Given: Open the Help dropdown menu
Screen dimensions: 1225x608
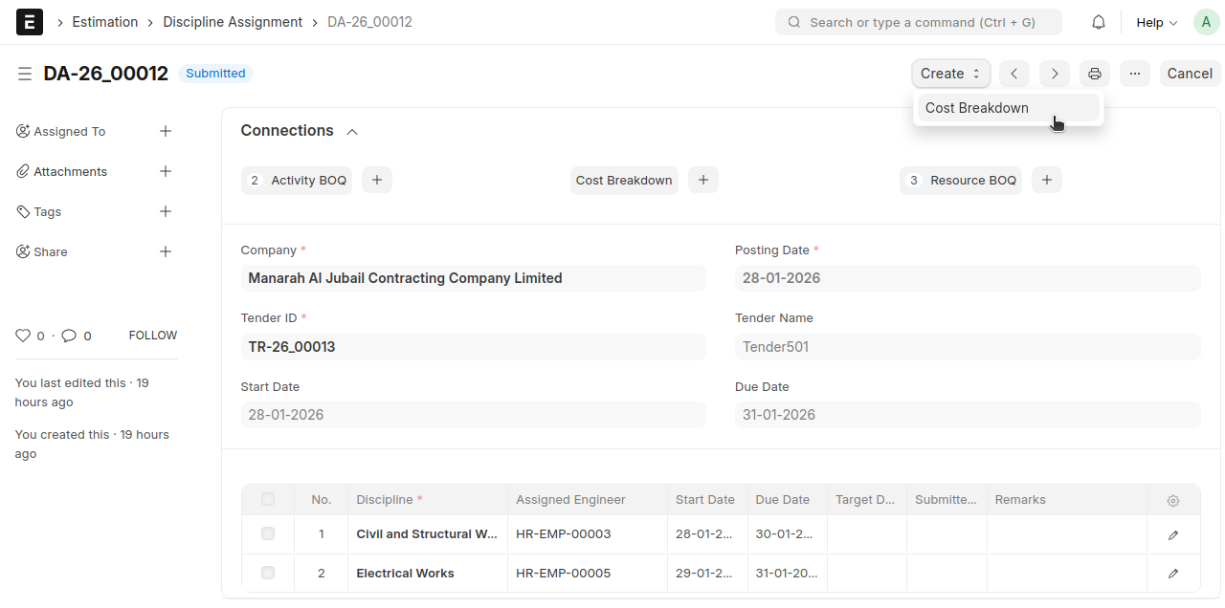Looking at the screenshot, I should pos(1156,22).
